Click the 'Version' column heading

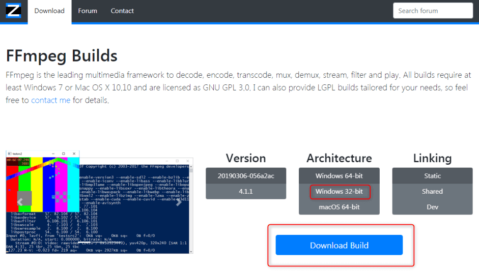coord(246,158)
